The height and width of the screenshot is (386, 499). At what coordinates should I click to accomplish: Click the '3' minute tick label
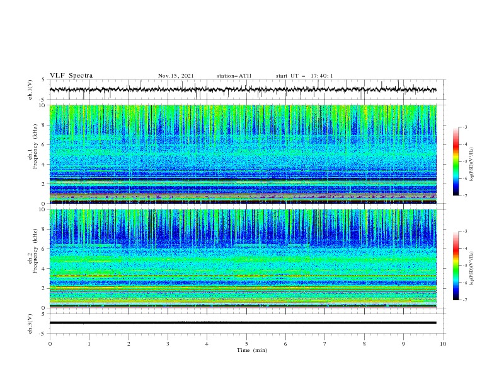pyautogui.click(x=168, y=344)
